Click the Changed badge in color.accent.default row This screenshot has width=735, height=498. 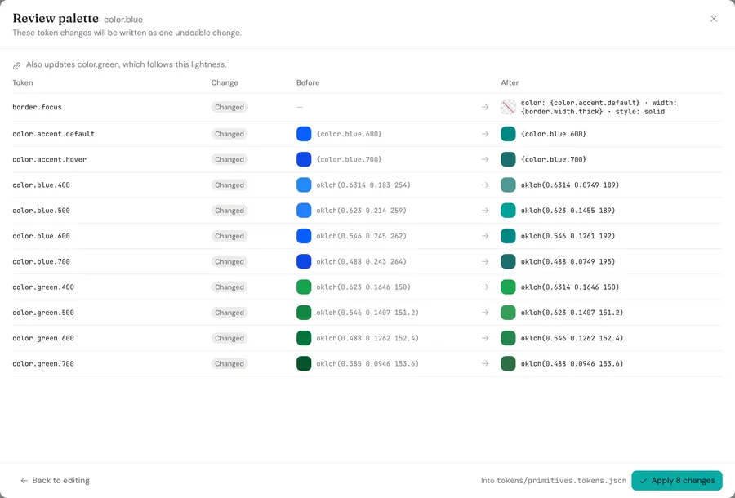click(x=229, y=134)
